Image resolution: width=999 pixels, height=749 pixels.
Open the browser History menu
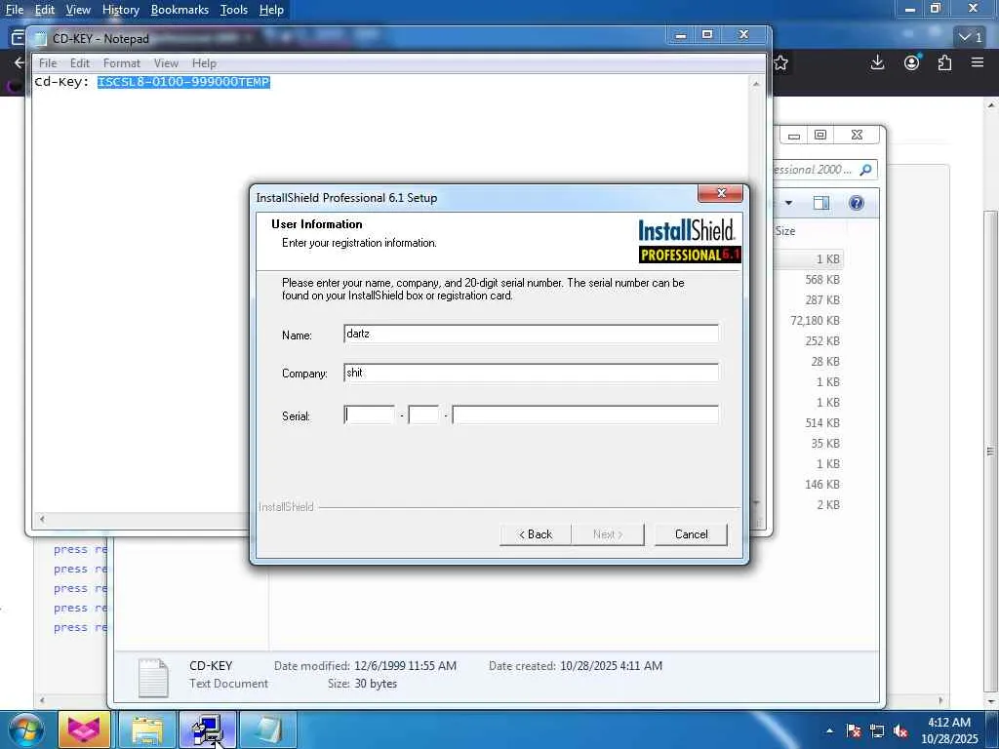[x=120, y=10]
